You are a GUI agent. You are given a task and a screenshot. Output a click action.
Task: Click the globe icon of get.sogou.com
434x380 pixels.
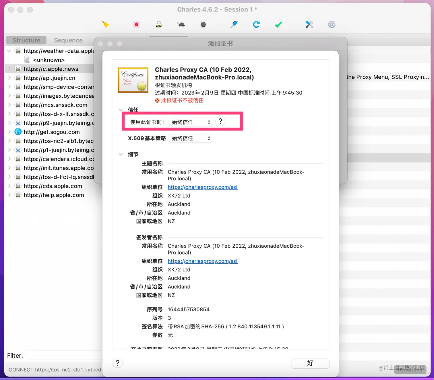pyautogui.click(x=18, y=132)
